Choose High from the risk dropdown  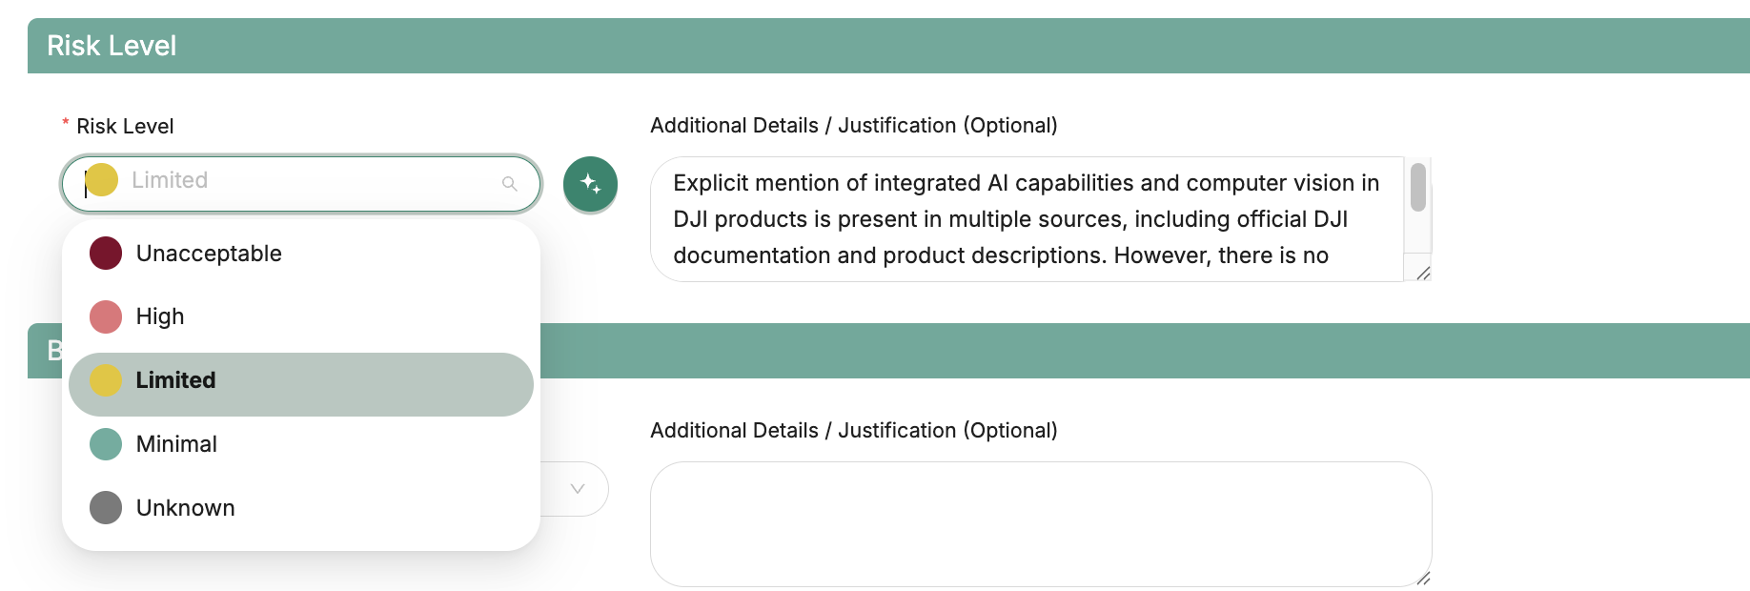point(160,316)
